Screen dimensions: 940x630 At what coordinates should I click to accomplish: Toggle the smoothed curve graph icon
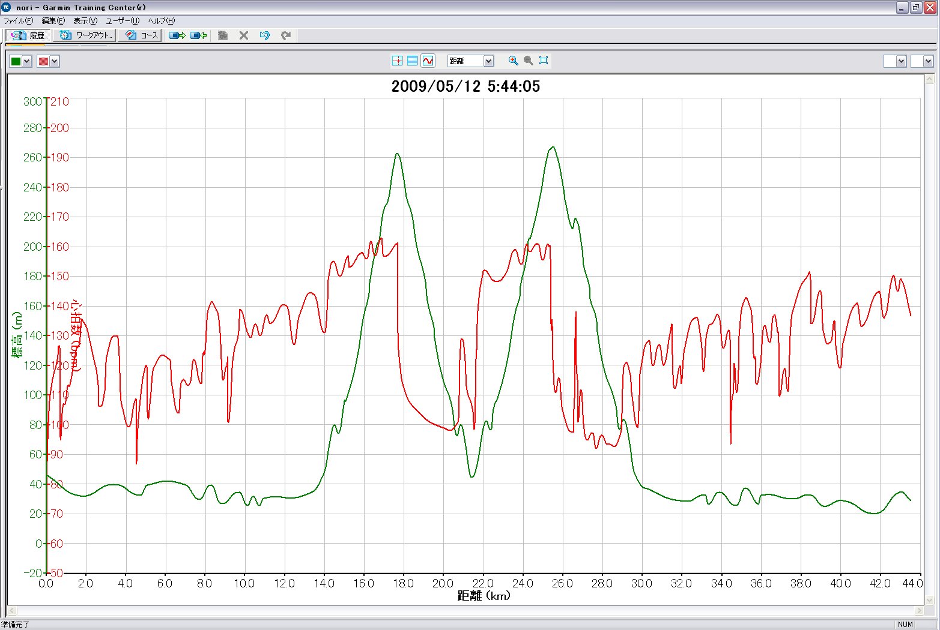[x=428, y=61]
